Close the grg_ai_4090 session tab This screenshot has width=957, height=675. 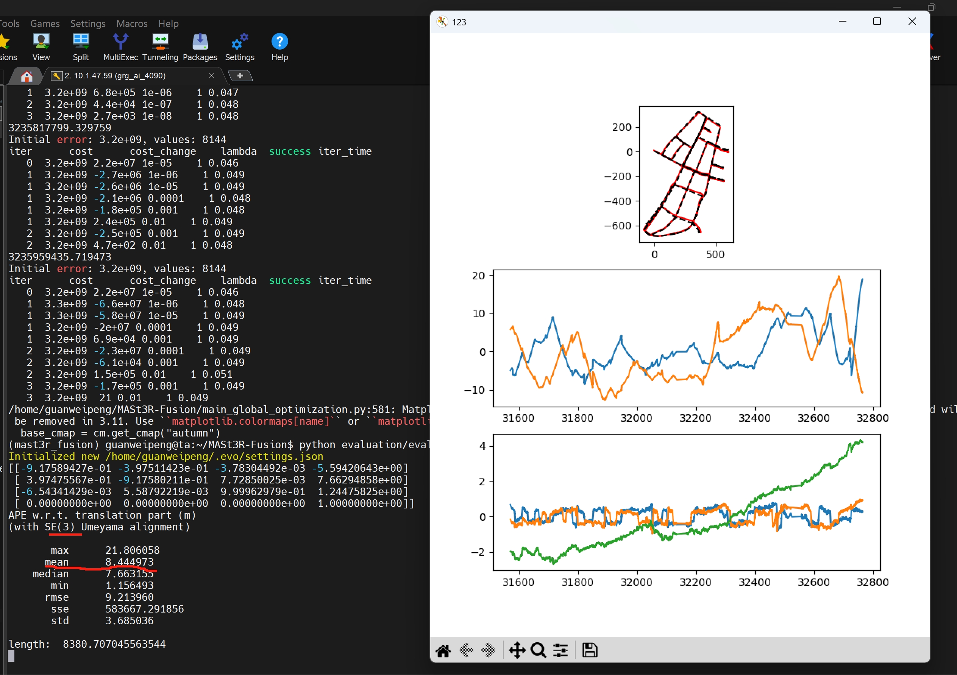pos(211,75)
